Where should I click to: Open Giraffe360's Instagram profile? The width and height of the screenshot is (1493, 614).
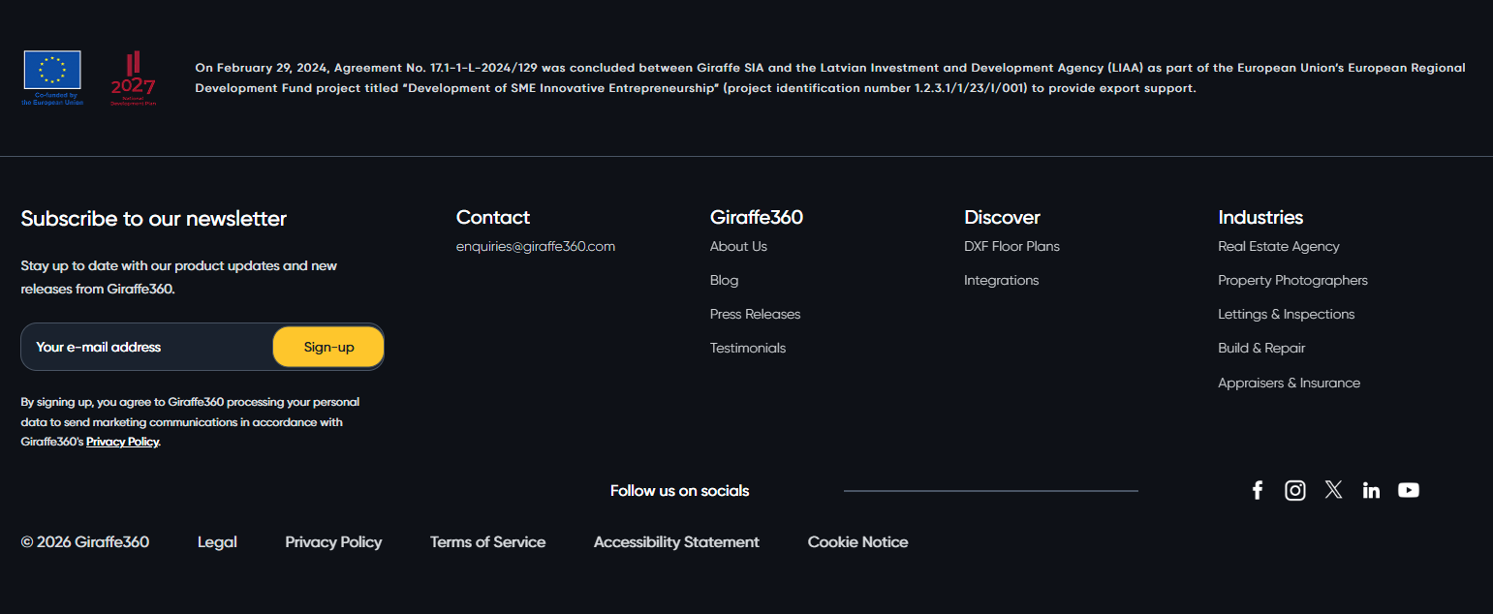pos(1295,490)
